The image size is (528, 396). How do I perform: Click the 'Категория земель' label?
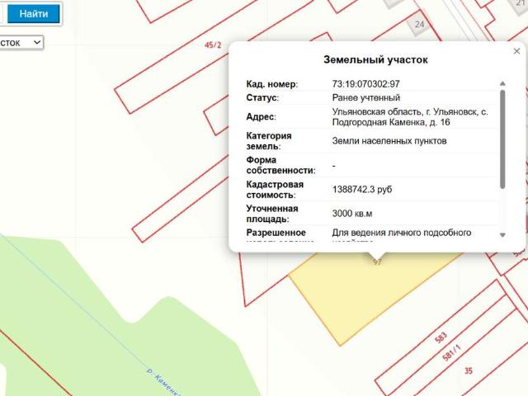[269, 141]
